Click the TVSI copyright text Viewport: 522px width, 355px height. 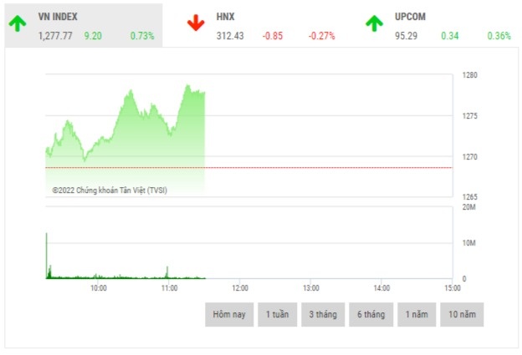tap(109, 190)
